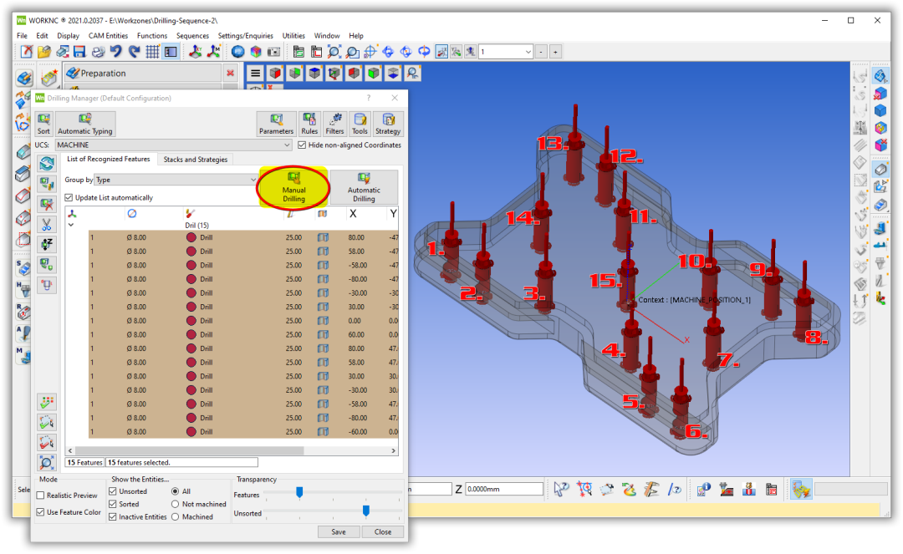Open the Sequences menu

[192, 36]
